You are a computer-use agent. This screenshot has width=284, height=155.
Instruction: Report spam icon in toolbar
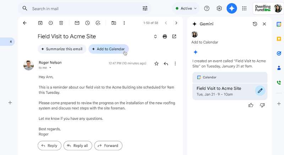point(51,23)
